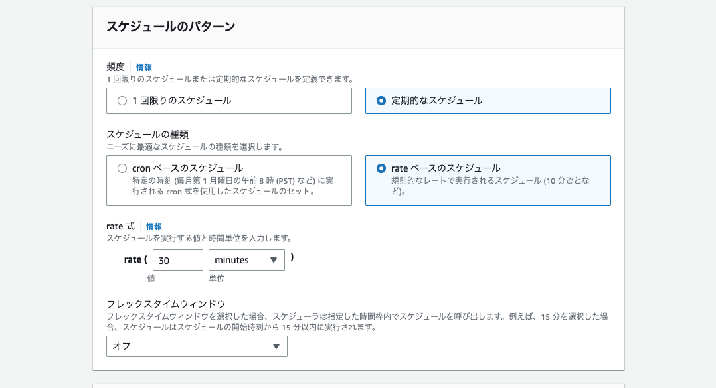Click the 値 label under the rate input
This screenshot has width=716, height=388.
[151, 278]
